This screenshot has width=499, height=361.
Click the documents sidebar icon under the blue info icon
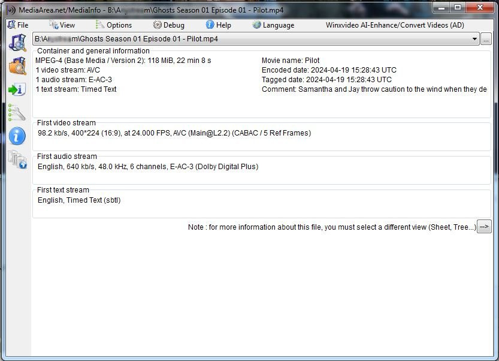17,160
